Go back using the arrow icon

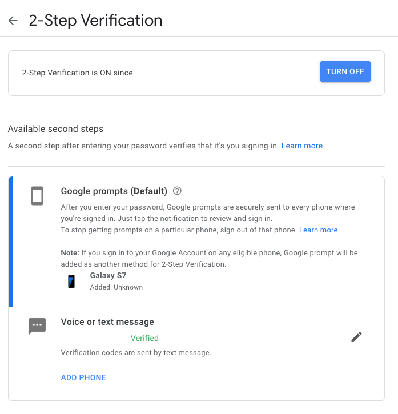click(x=13, y=21)
